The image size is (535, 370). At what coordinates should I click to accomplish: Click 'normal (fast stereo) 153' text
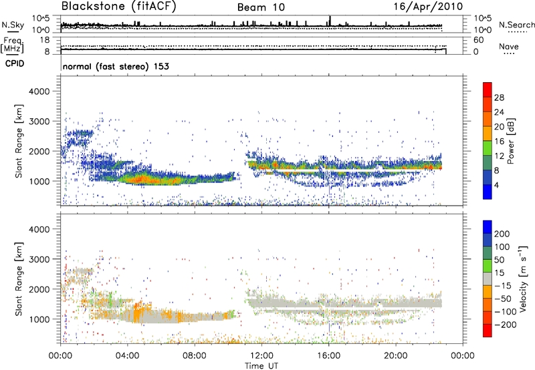pyautogui.click(x=116, y=67)
